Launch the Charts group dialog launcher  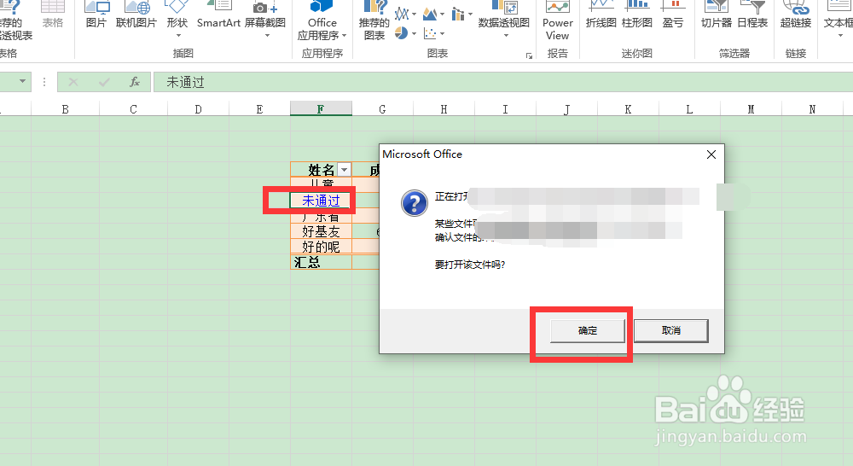529,55
